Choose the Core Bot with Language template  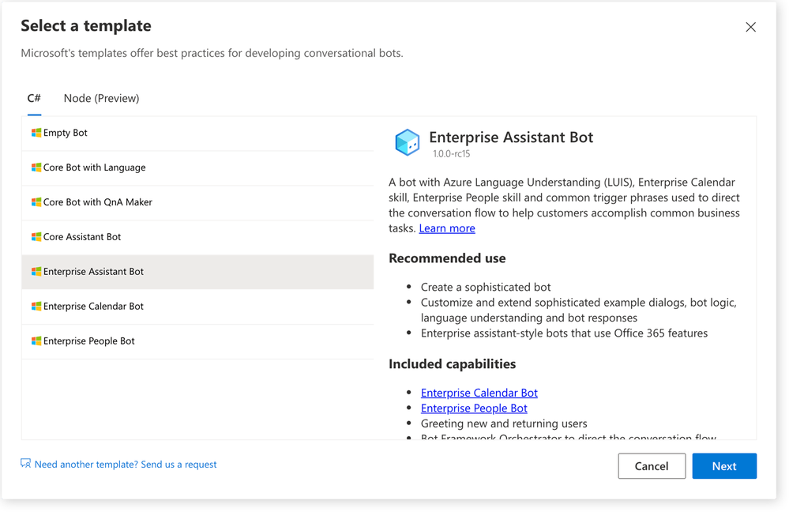197,168
